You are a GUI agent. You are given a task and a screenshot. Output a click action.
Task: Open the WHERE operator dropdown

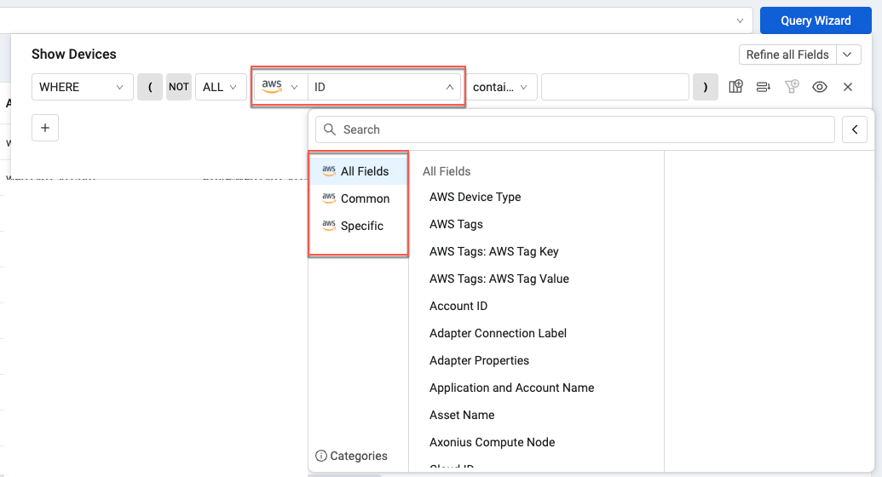point(82,87)
